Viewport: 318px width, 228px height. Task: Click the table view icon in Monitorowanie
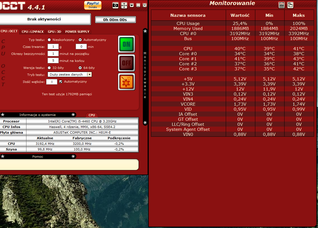(x=282, y=5)
